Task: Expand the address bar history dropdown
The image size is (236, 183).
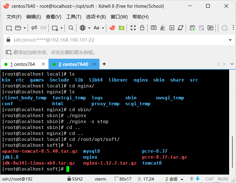Action: coord(230,40)
